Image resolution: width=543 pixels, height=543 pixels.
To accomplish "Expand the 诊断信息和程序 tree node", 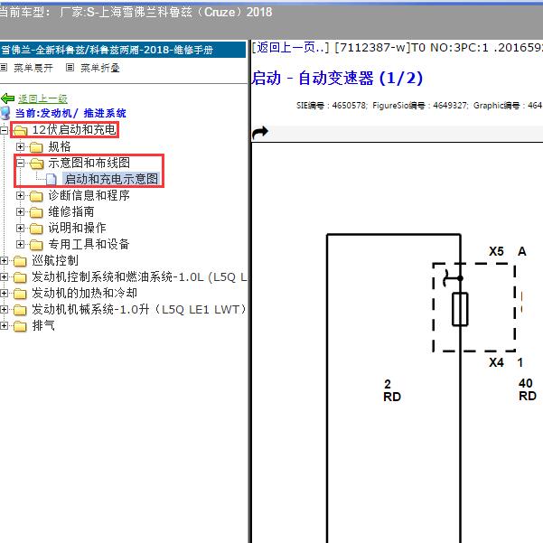I will [x=21, y=196].
